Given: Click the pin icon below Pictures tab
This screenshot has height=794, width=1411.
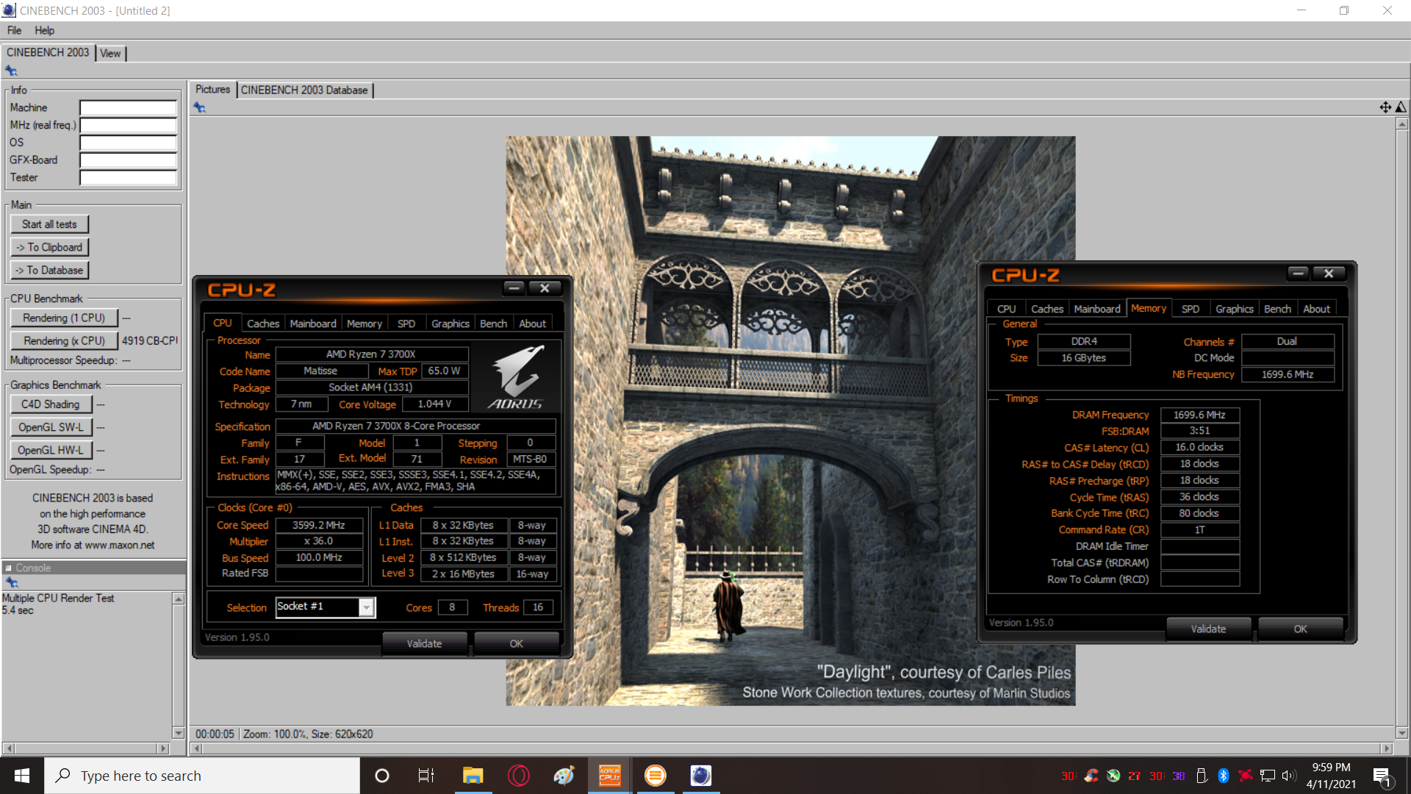Looking at the screenshot, I should pyautogui.click(x=199, y=107).
